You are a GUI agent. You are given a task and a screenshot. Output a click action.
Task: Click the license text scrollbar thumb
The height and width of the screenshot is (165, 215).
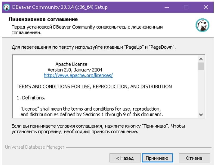click(x=201, y=66)
